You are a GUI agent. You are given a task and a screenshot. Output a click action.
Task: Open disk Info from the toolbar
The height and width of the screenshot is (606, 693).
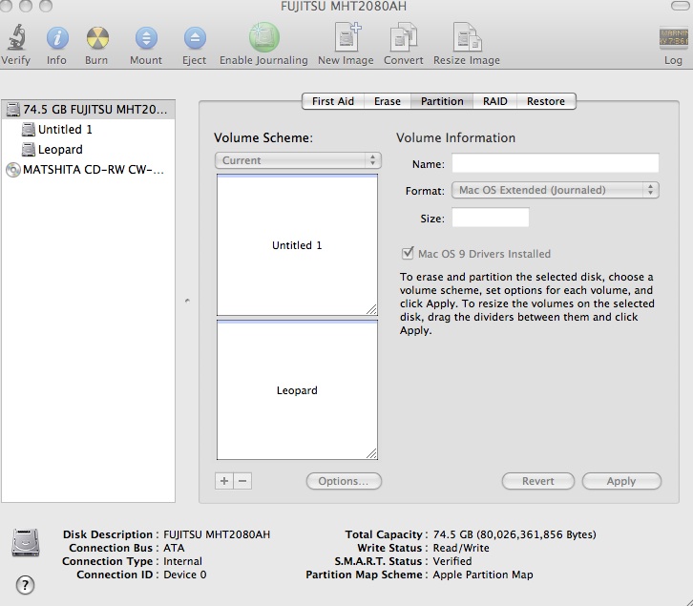[x=57, y=38]
